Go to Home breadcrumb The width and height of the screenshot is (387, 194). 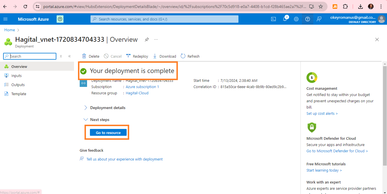(x=9, y=30)
